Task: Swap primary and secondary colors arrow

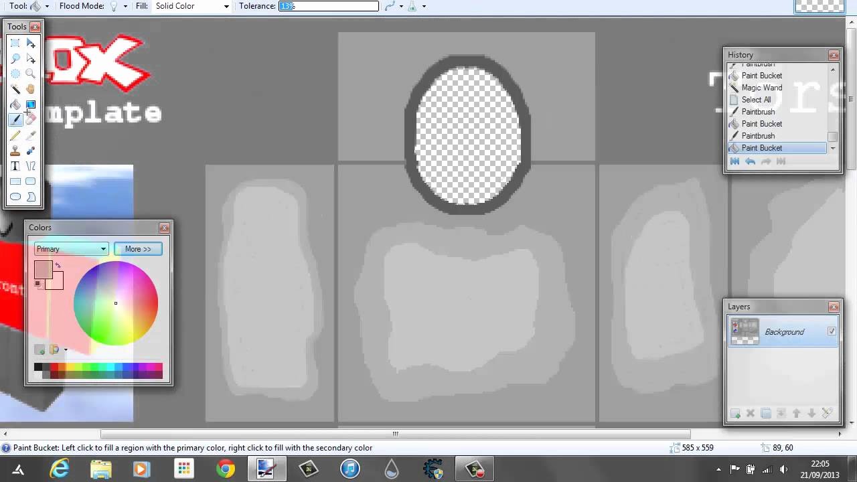Action: (x=58, y=266)
